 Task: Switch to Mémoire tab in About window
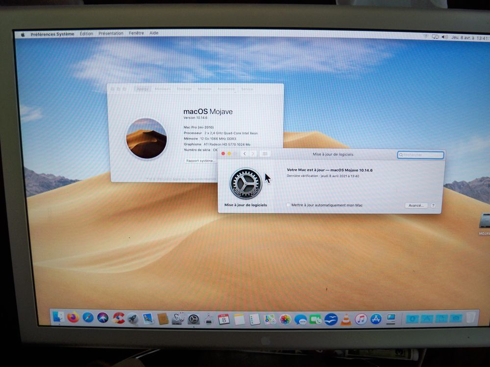tap(204, 89)
